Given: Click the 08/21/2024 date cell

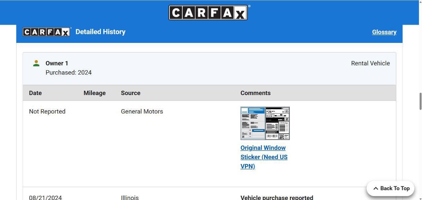Looking at the screenshot, I should [45, 198].
